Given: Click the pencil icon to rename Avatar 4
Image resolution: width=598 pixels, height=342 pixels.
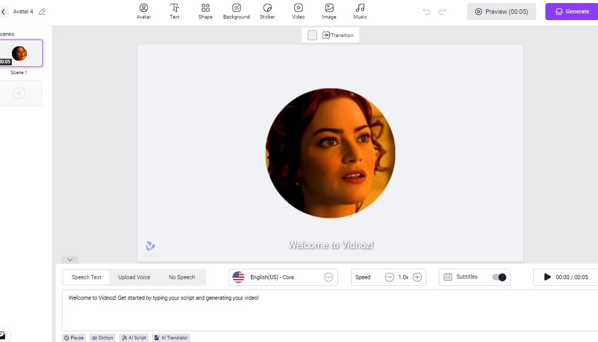Looking at the screenshot, I should click(42, 11).
